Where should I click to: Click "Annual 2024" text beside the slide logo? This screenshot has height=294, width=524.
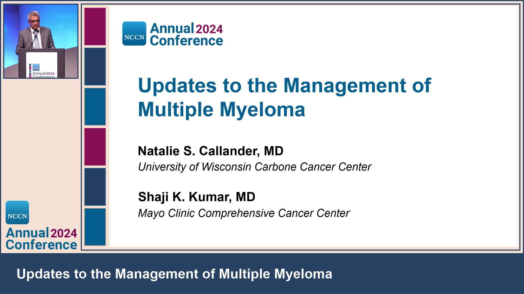[186, 29]
